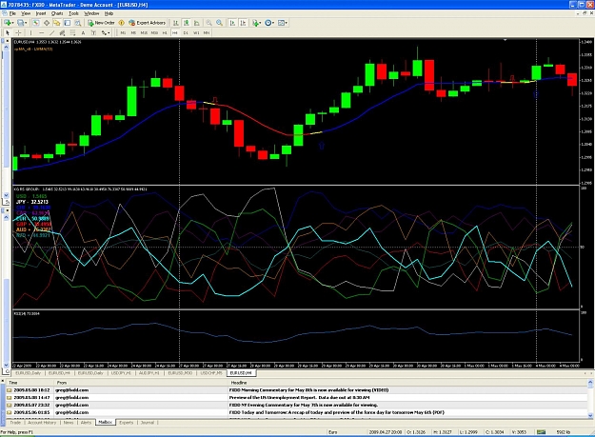Image resolution: width=595 pixels, height=437 pixels.
Task: Select the Equidistant Channel tool
Action: click(x=62, y=33)
